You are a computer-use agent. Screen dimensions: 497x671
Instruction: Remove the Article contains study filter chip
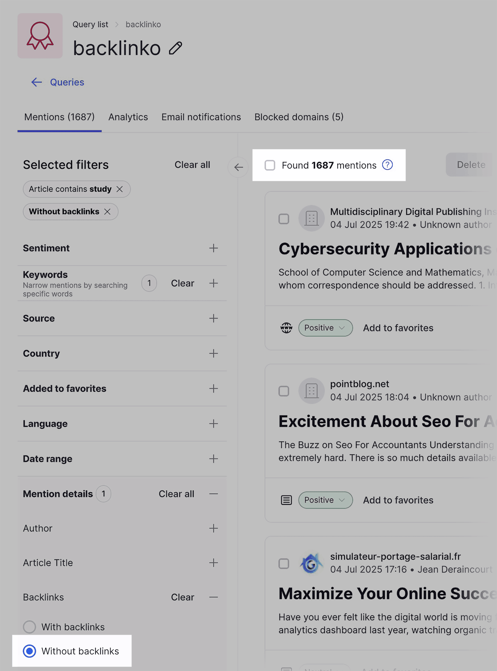coord(120,189)
